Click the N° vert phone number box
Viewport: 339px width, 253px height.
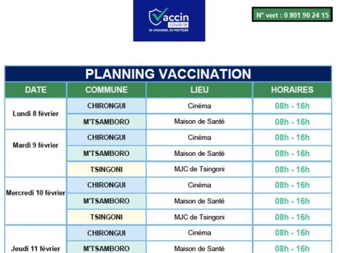[x=292, y=15]
